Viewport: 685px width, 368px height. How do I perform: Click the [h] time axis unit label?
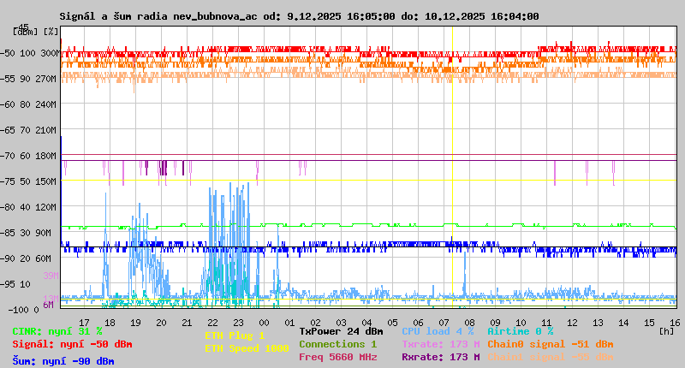pyautogui.click(x=666, y=329)
